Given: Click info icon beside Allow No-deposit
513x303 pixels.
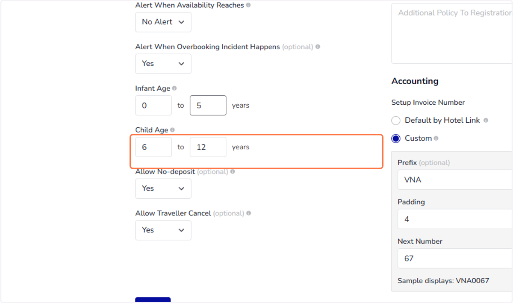Looking at the screenshot, I should [233, 171].
